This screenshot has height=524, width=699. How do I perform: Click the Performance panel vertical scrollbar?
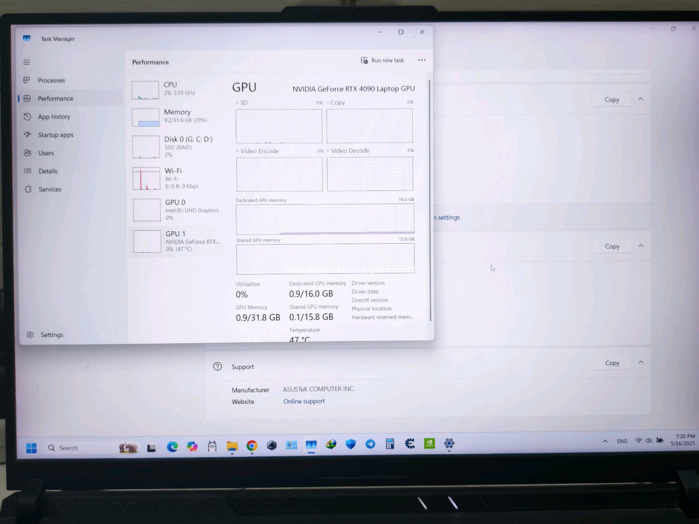coord(430,200)
